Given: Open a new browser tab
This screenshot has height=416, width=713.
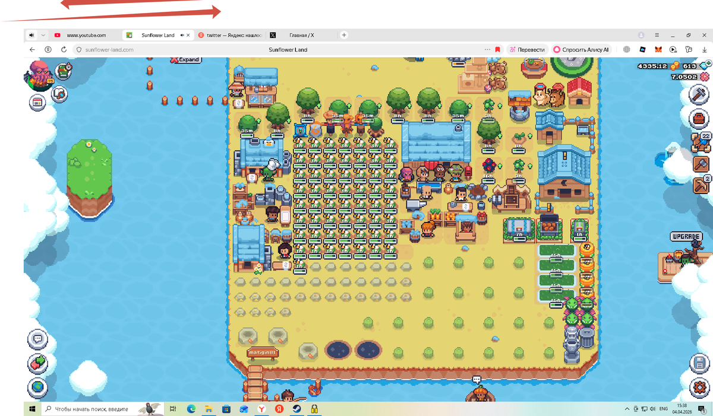Looking at the screenshot, I should [344, 35].
